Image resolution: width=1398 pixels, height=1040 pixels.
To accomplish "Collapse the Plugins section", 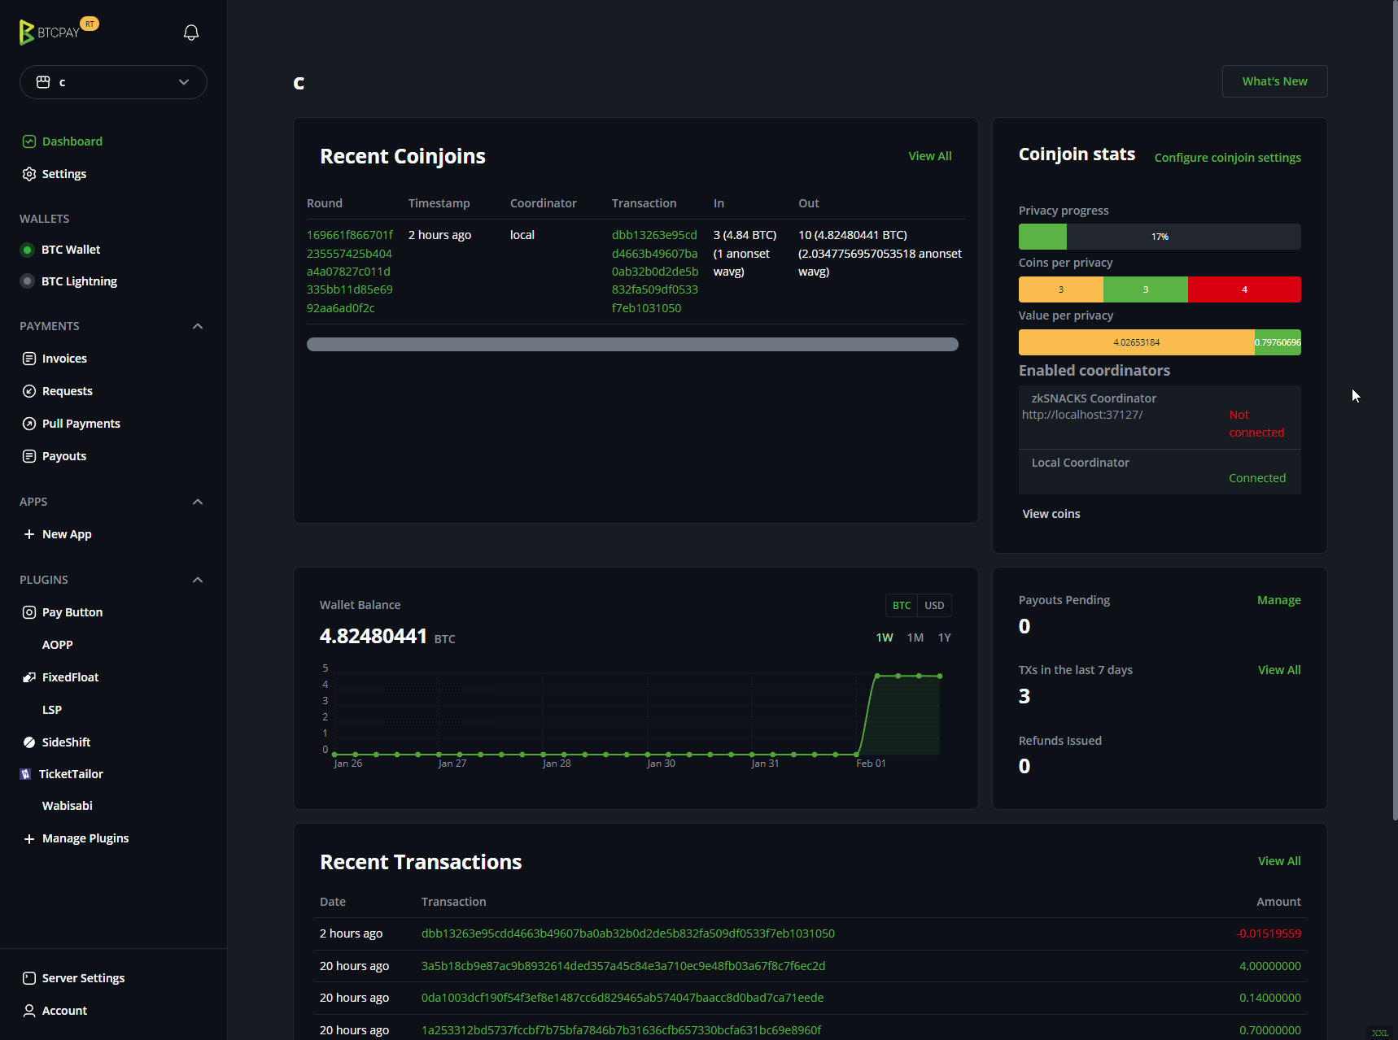I will [198, 580].
